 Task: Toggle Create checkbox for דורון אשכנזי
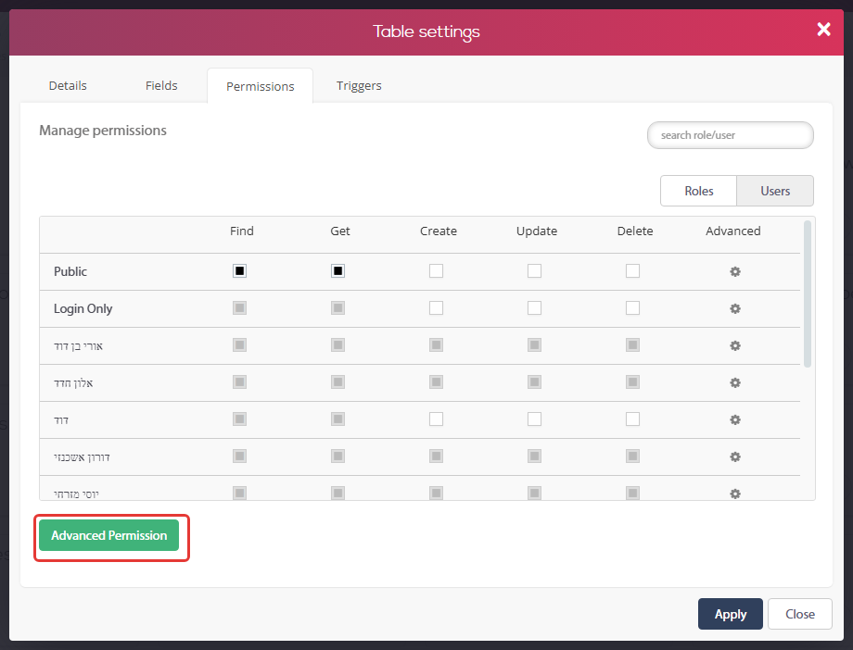(x=437, y=456)
